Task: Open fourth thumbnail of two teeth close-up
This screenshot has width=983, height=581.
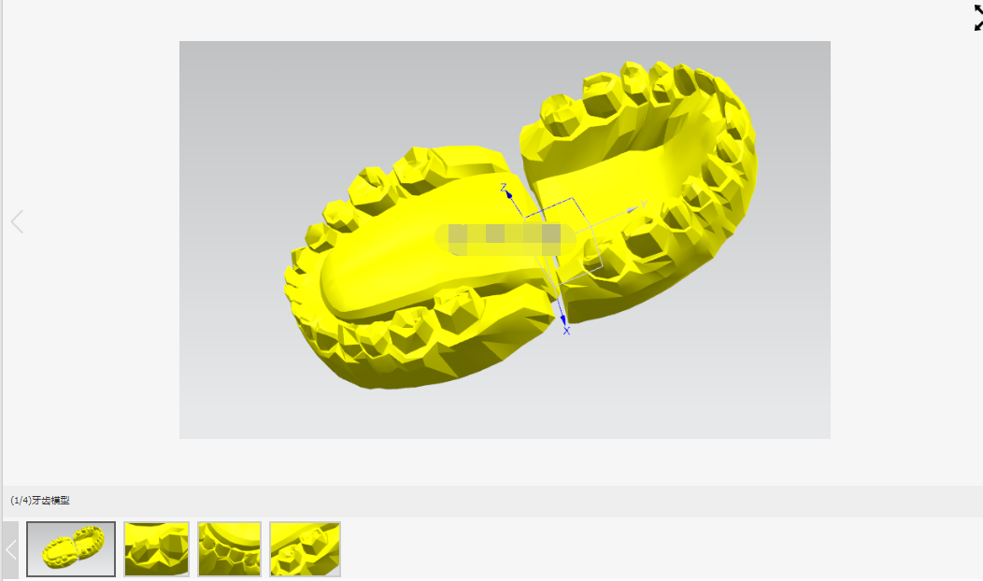Action: pos(306,549)
